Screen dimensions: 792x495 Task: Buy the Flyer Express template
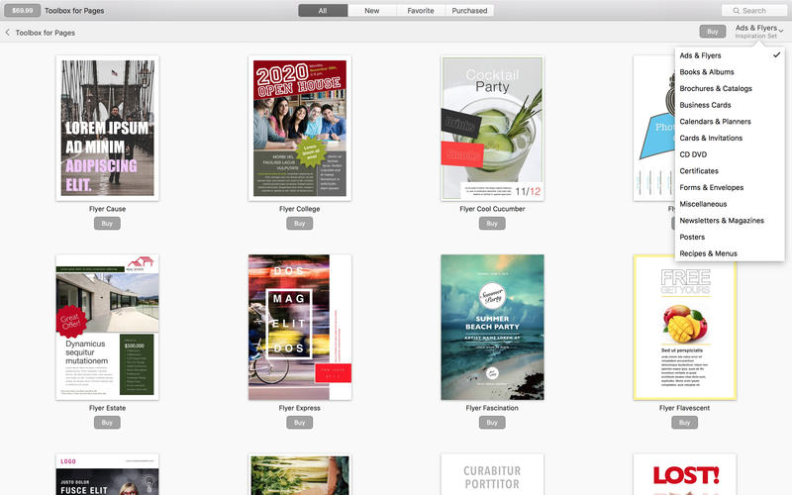point(300,423)
